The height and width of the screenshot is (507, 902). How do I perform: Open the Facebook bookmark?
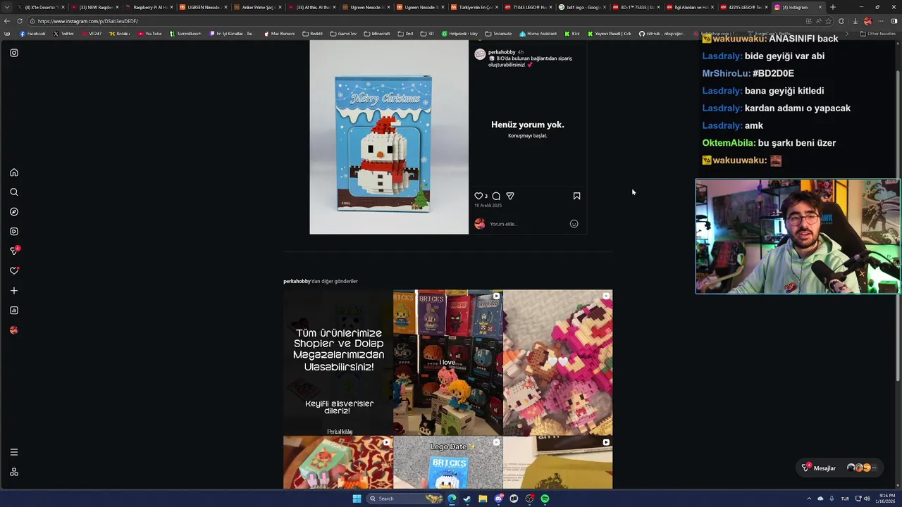click(x=32, y=33)
